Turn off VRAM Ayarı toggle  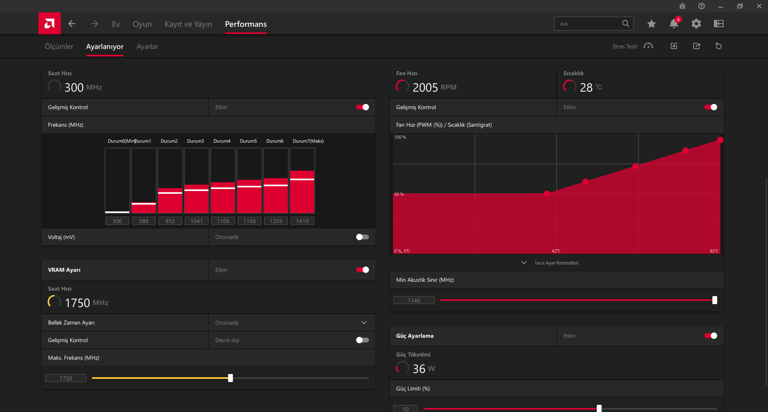[x=362, y=270]
